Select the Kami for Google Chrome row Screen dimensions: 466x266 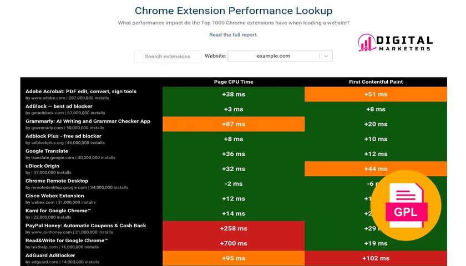coord(234,213)
